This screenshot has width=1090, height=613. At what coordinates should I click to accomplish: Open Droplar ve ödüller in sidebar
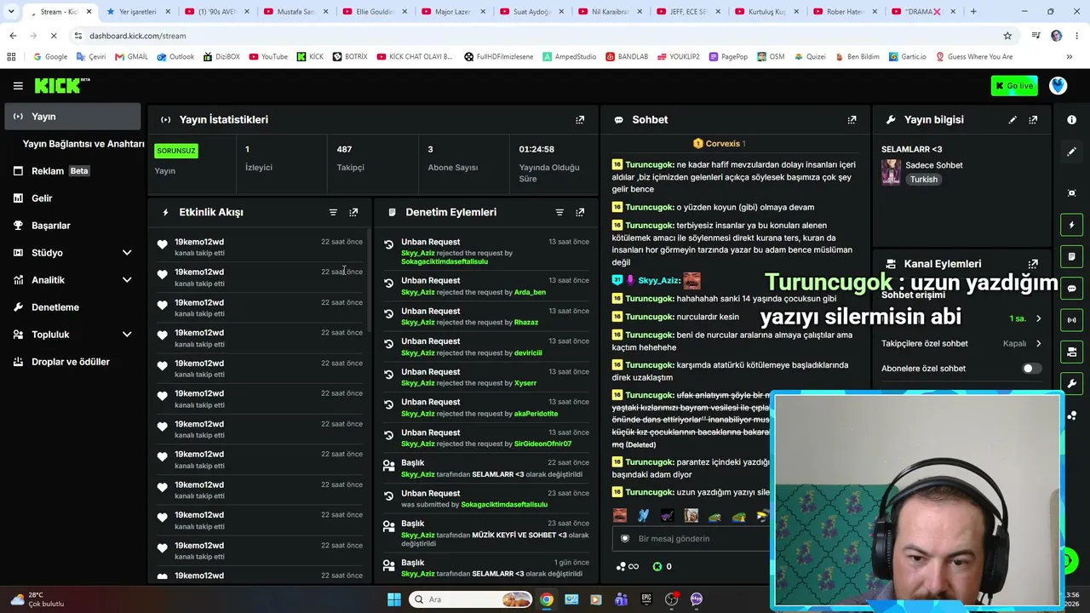point(72,362)
